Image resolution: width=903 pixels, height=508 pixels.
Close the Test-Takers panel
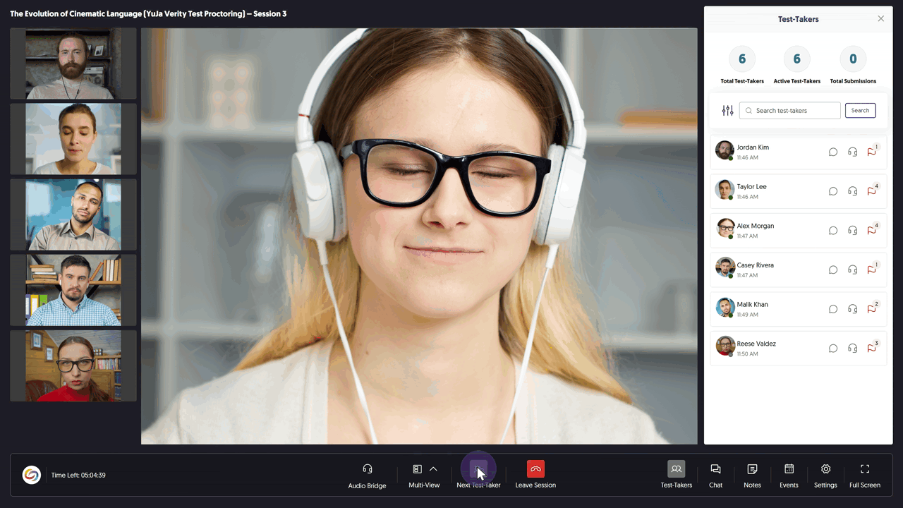[x=880, y=19]
